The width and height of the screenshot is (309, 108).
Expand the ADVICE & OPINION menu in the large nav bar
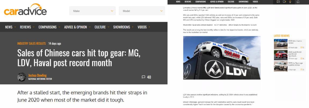coord(77,27)
